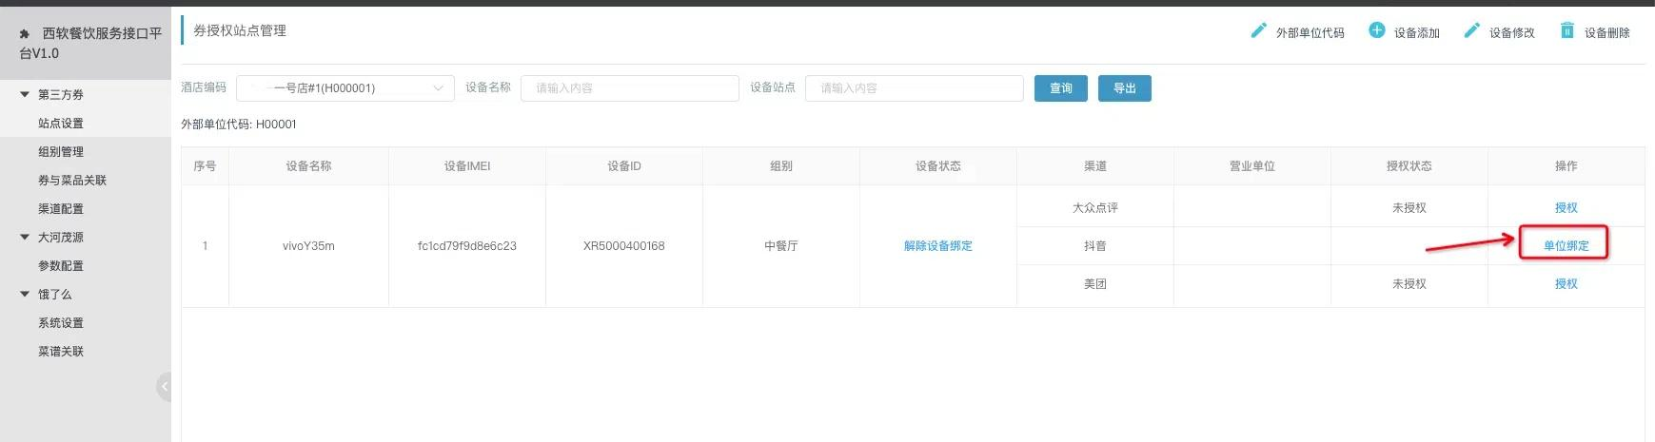Open 券与菜品关联 in the sidebar
1655x442 pixels.
pos(72,181)
